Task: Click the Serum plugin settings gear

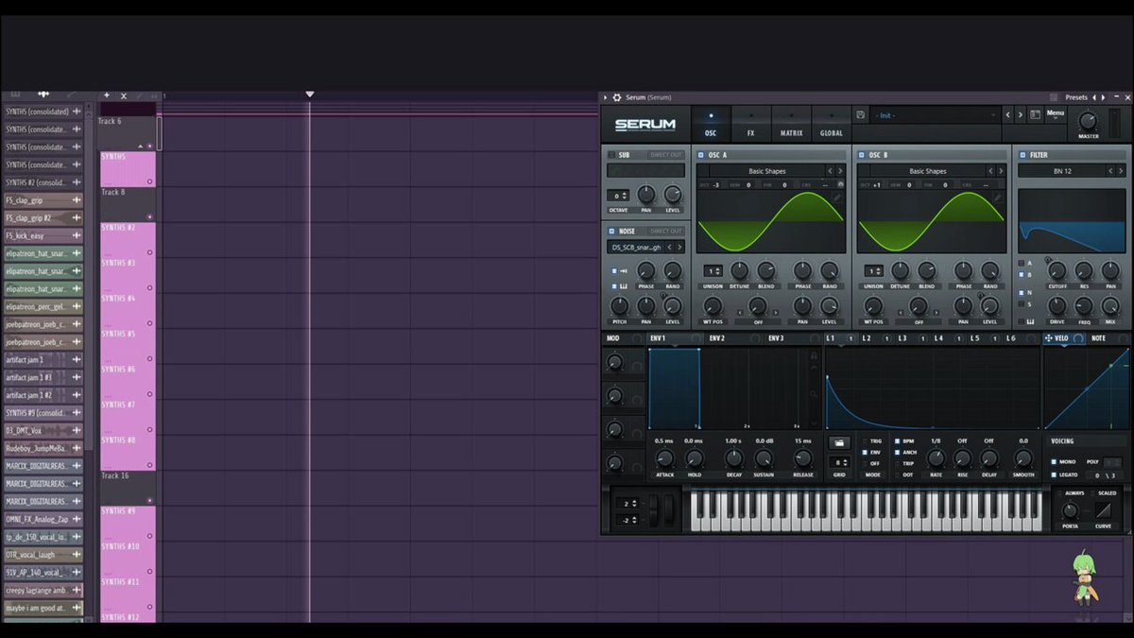Action: click(616, 97)
